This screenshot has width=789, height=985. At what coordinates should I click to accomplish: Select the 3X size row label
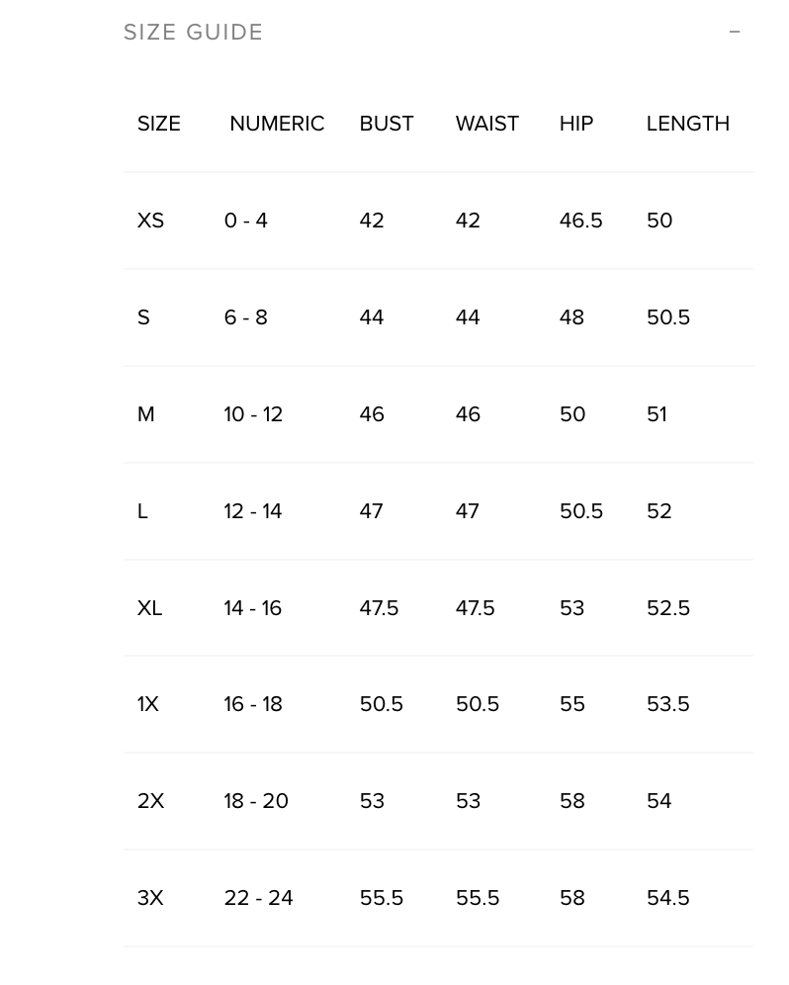[151, 898]
